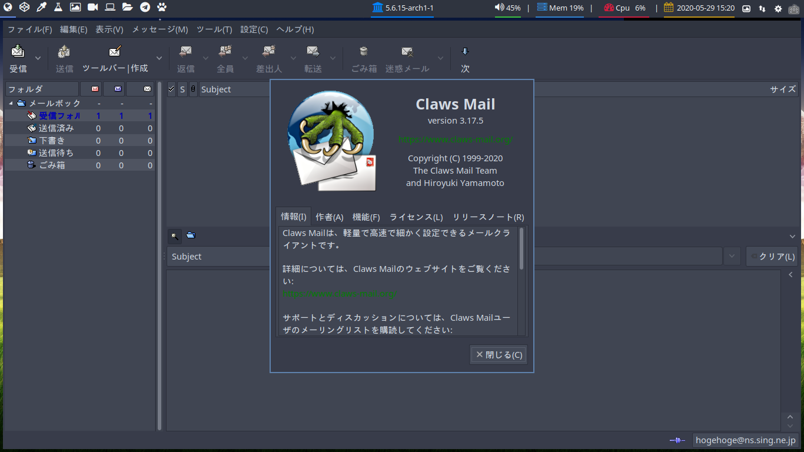
Task: Click the 迷惑メール spam toolbar icon
Action: 407,51
